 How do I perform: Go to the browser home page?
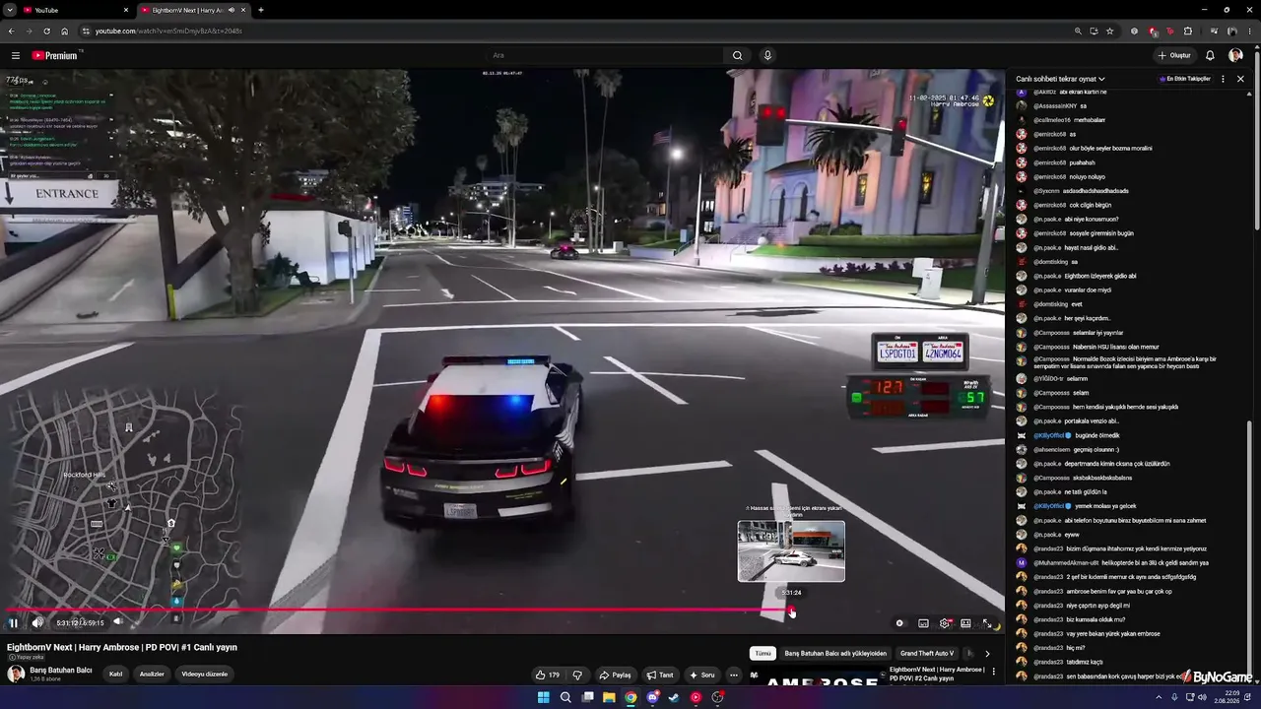(x=64, y=31)
